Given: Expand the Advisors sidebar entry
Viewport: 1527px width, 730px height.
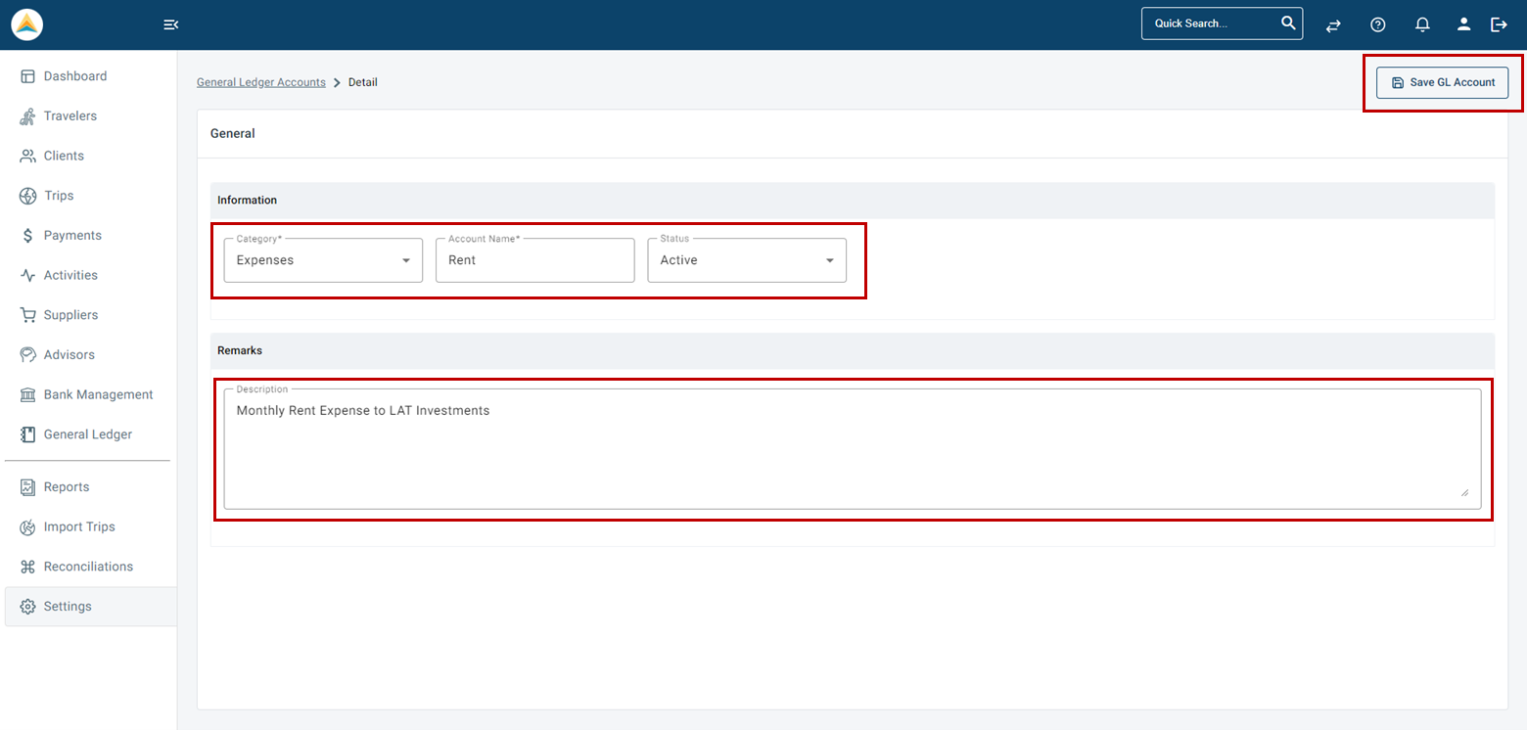Looking at the screenshot, I should click(69, 354).
